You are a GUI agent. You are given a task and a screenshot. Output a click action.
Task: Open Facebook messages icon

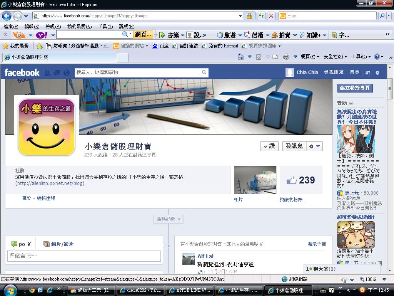(57, 73)
